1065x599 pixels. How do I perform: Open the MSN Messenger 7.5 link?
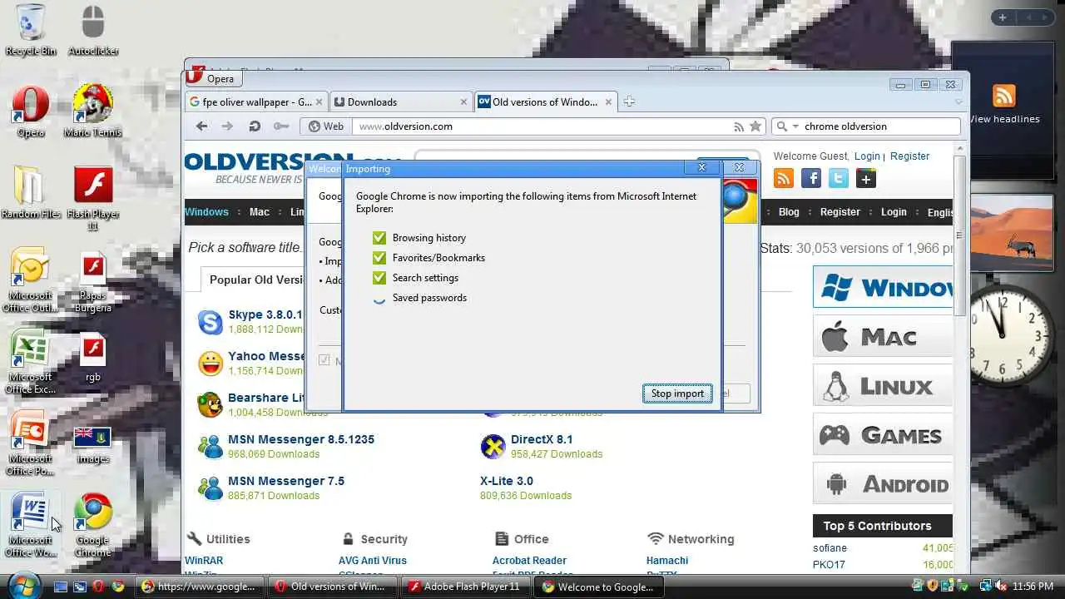pyautogui.click(x=286, y=481)
